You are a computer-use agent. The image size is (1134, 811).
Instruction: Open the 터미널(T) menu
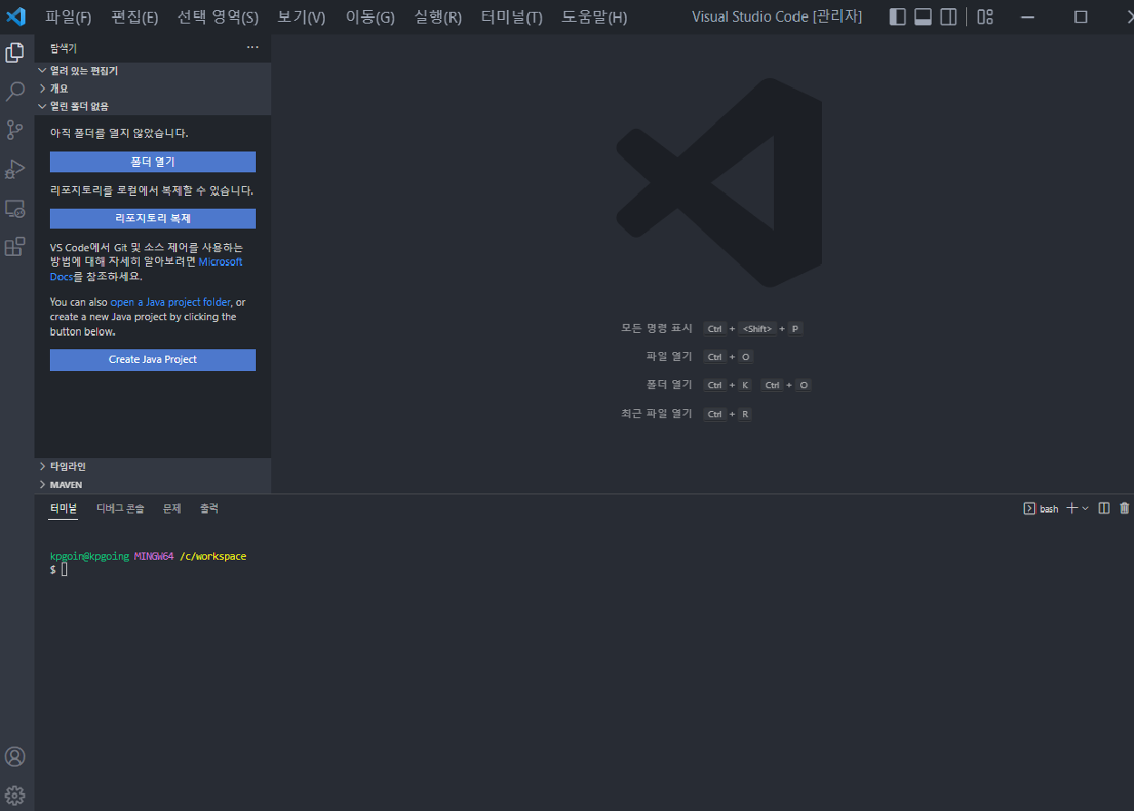click(x=512, y=17)
